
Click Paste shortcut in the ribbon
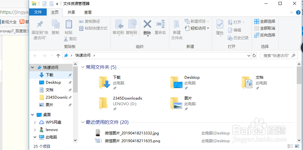(x=93, y=28)
